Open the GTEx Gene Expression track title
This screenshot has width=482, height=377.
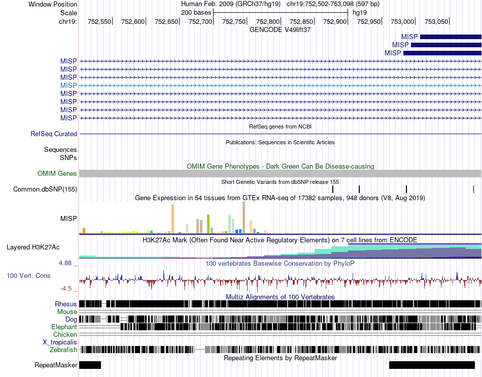[x=280, y=198]
